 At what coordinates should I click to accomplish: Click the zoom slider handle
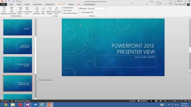coord(175,101)
